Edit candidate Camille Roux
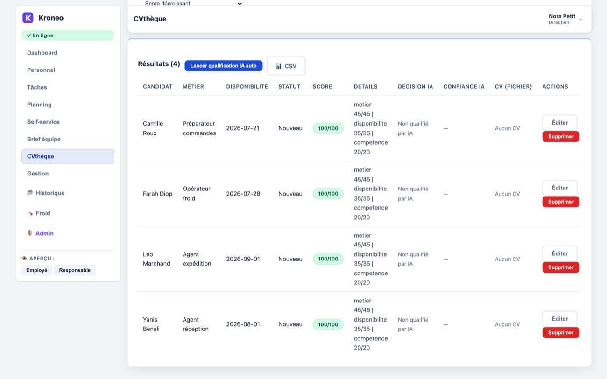 point(560,123)
